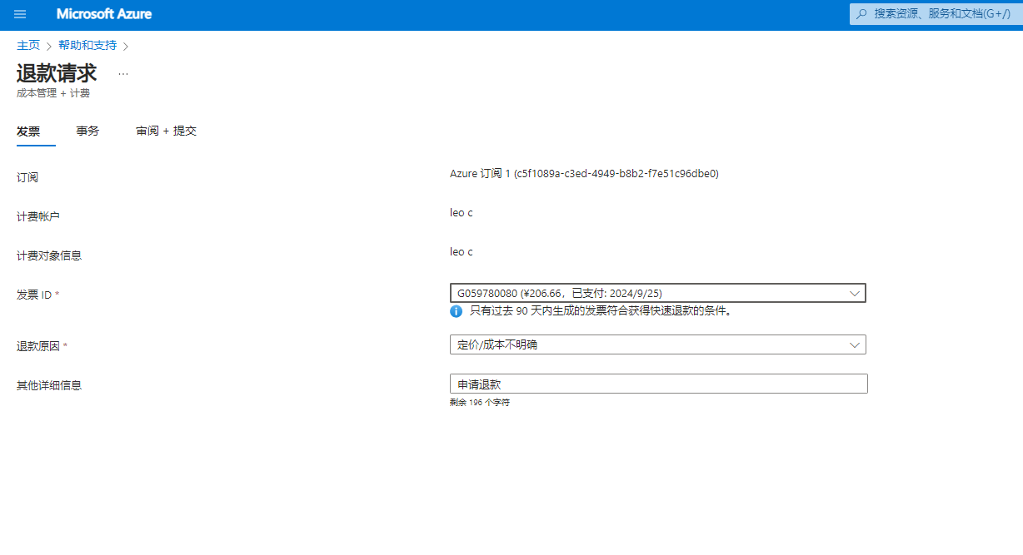Click the search magnifier icon
The height and width of the screenshot is (555, 1023).
[x=861, y=14]
